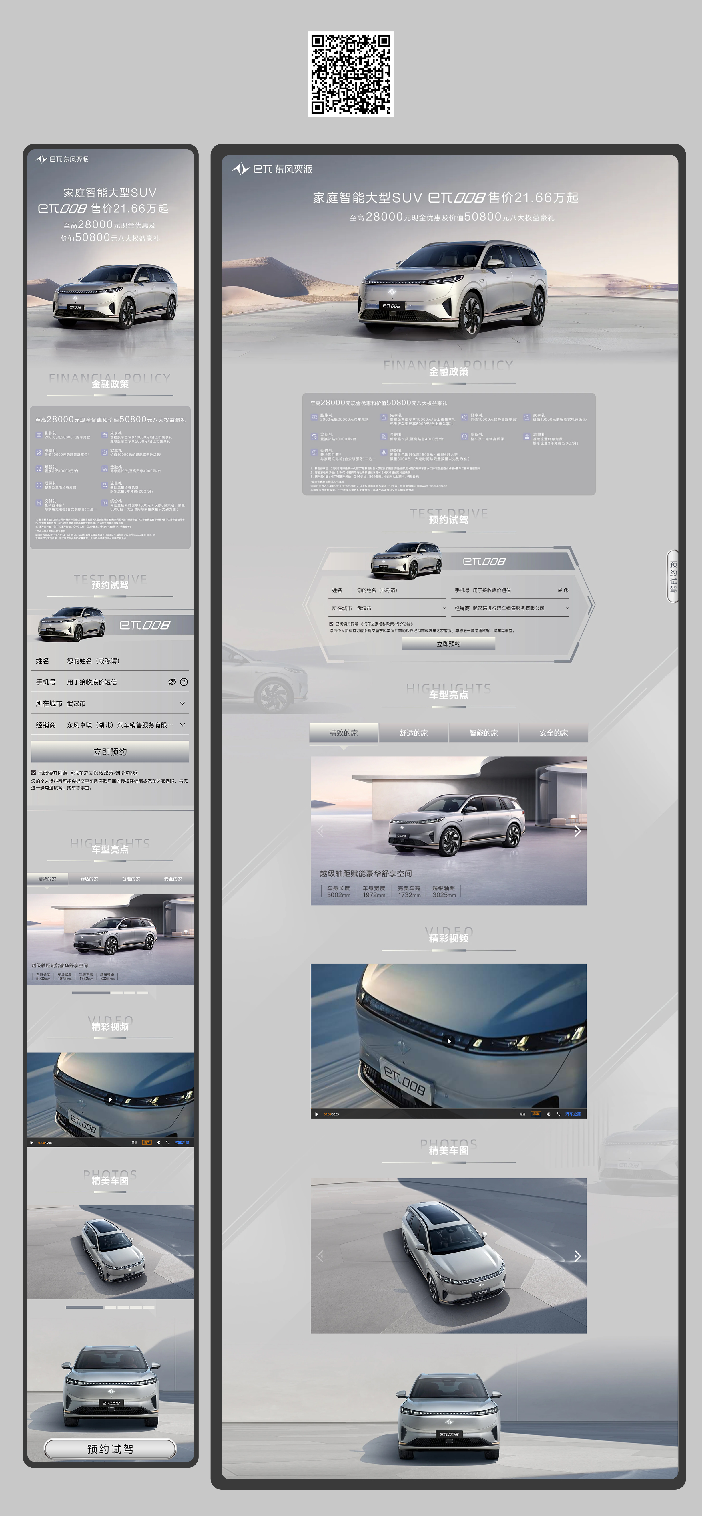Click 缤纷礼 icon in desktop finance panel
702x1516 pixels.
(x=383, y=452)
